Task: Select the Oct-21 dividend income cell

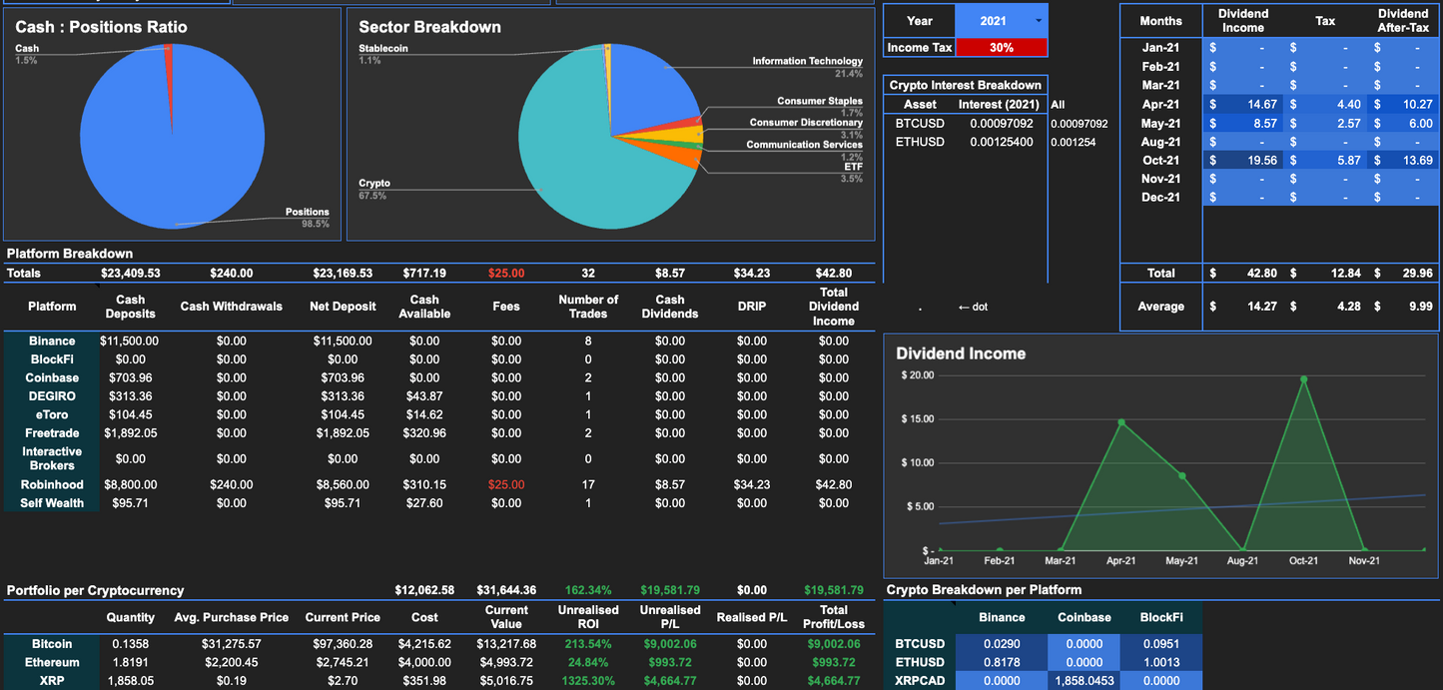Action: click(x=1242, y=160)
